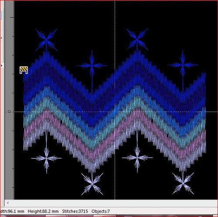Click the lavender X-shaped star at bottom right
The height and width of the screenshot is (217, 218).
click(x=183, y=183)
